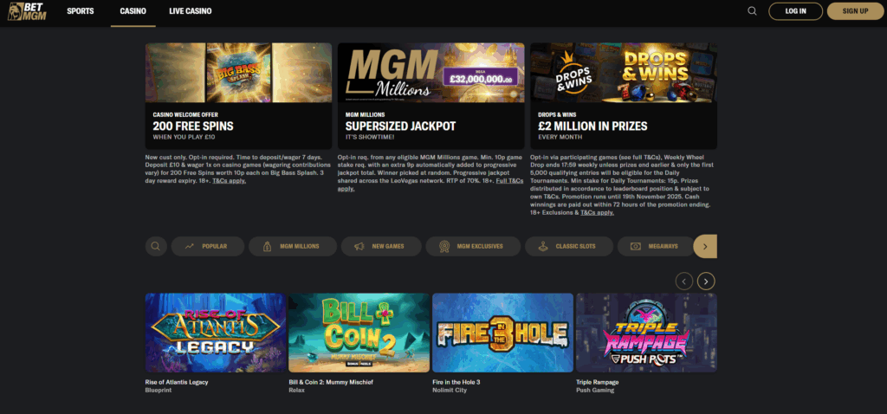Screen dimensions: 887x414
Task: Select the MGM Exclusives category
Action: [473, 247]
